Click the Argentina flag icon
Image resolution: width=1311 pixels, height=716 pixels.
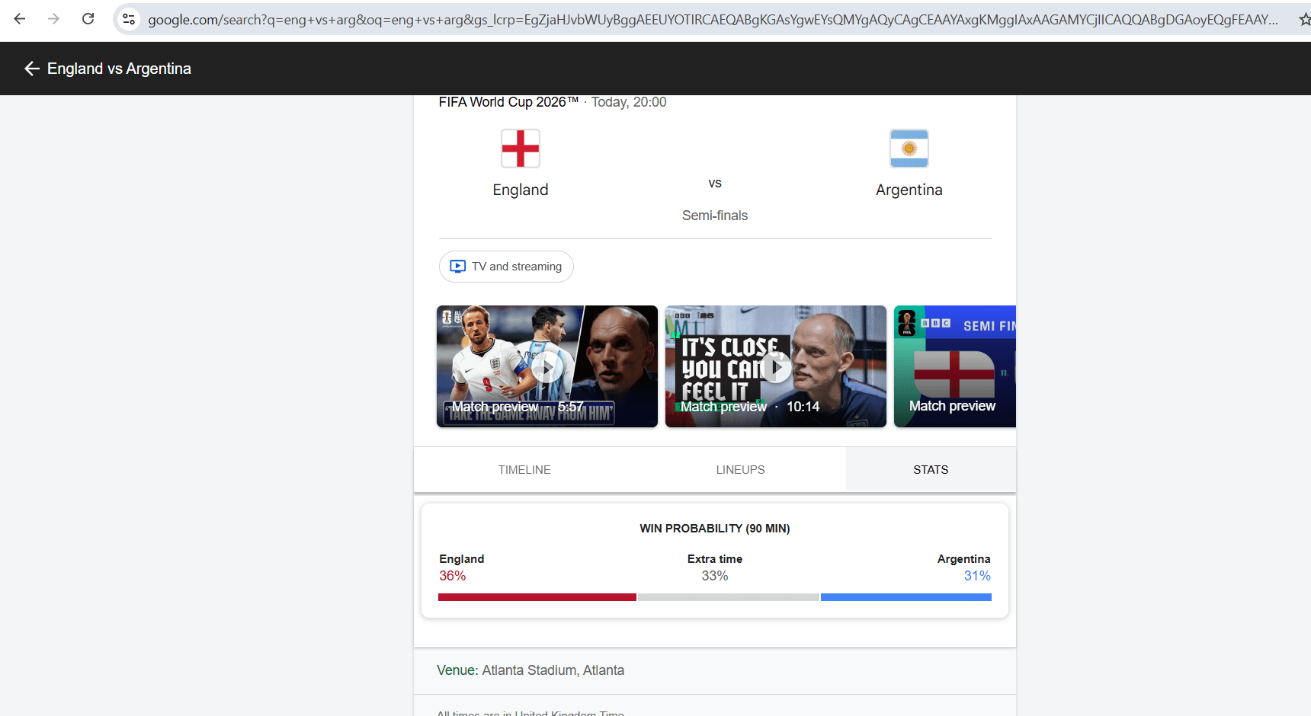click(909, 148)
